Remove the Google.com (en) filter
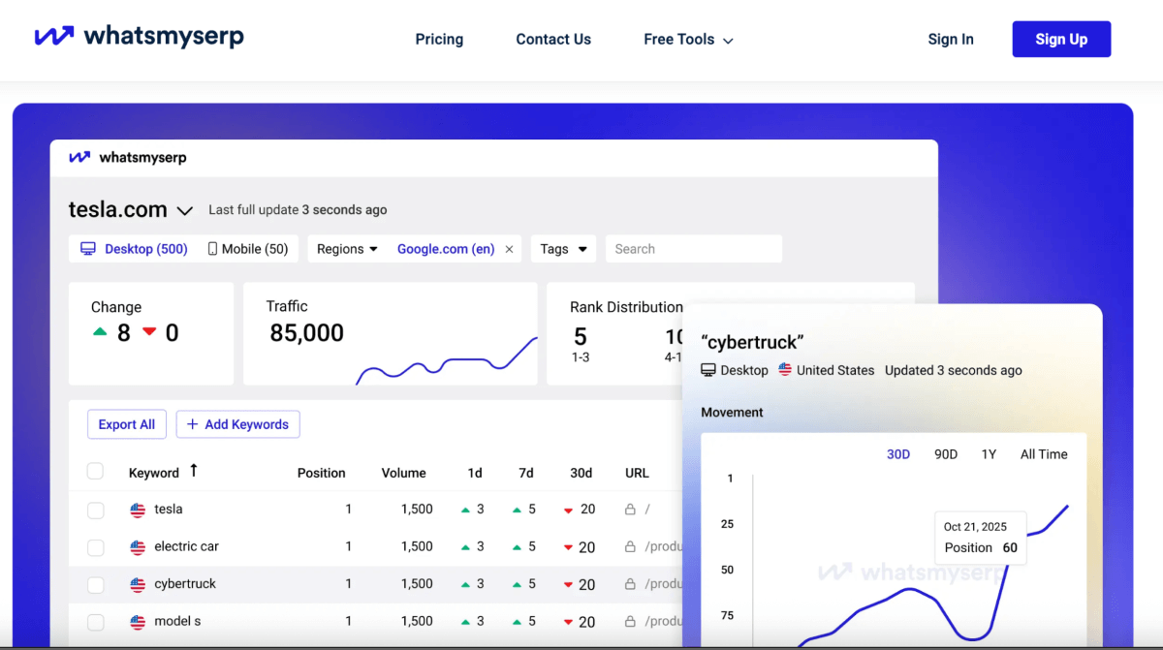Image resolution: width=1163 pixels, height=650 pixels. point(509,250)
